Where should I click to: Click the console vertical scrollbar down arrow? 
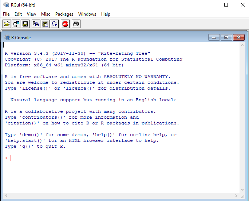click(242, 190)
